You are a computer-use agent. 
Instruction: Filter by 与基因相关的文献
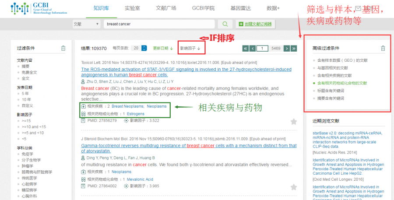[332, 68]
